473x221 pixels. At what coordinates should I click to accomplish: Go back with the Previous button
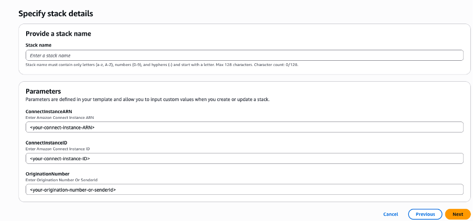[x=425, y=214]
